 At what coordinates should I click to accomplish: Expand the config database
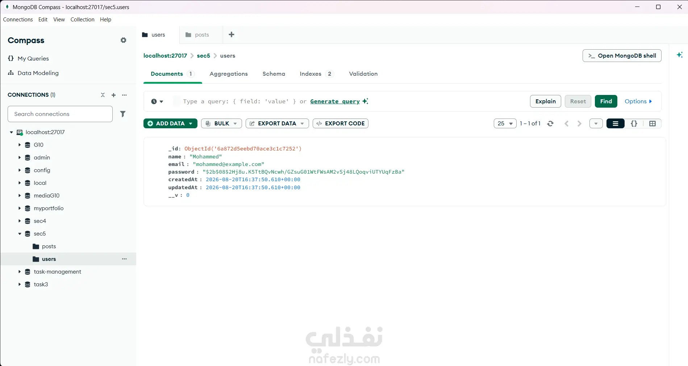(x=20, y=170)
